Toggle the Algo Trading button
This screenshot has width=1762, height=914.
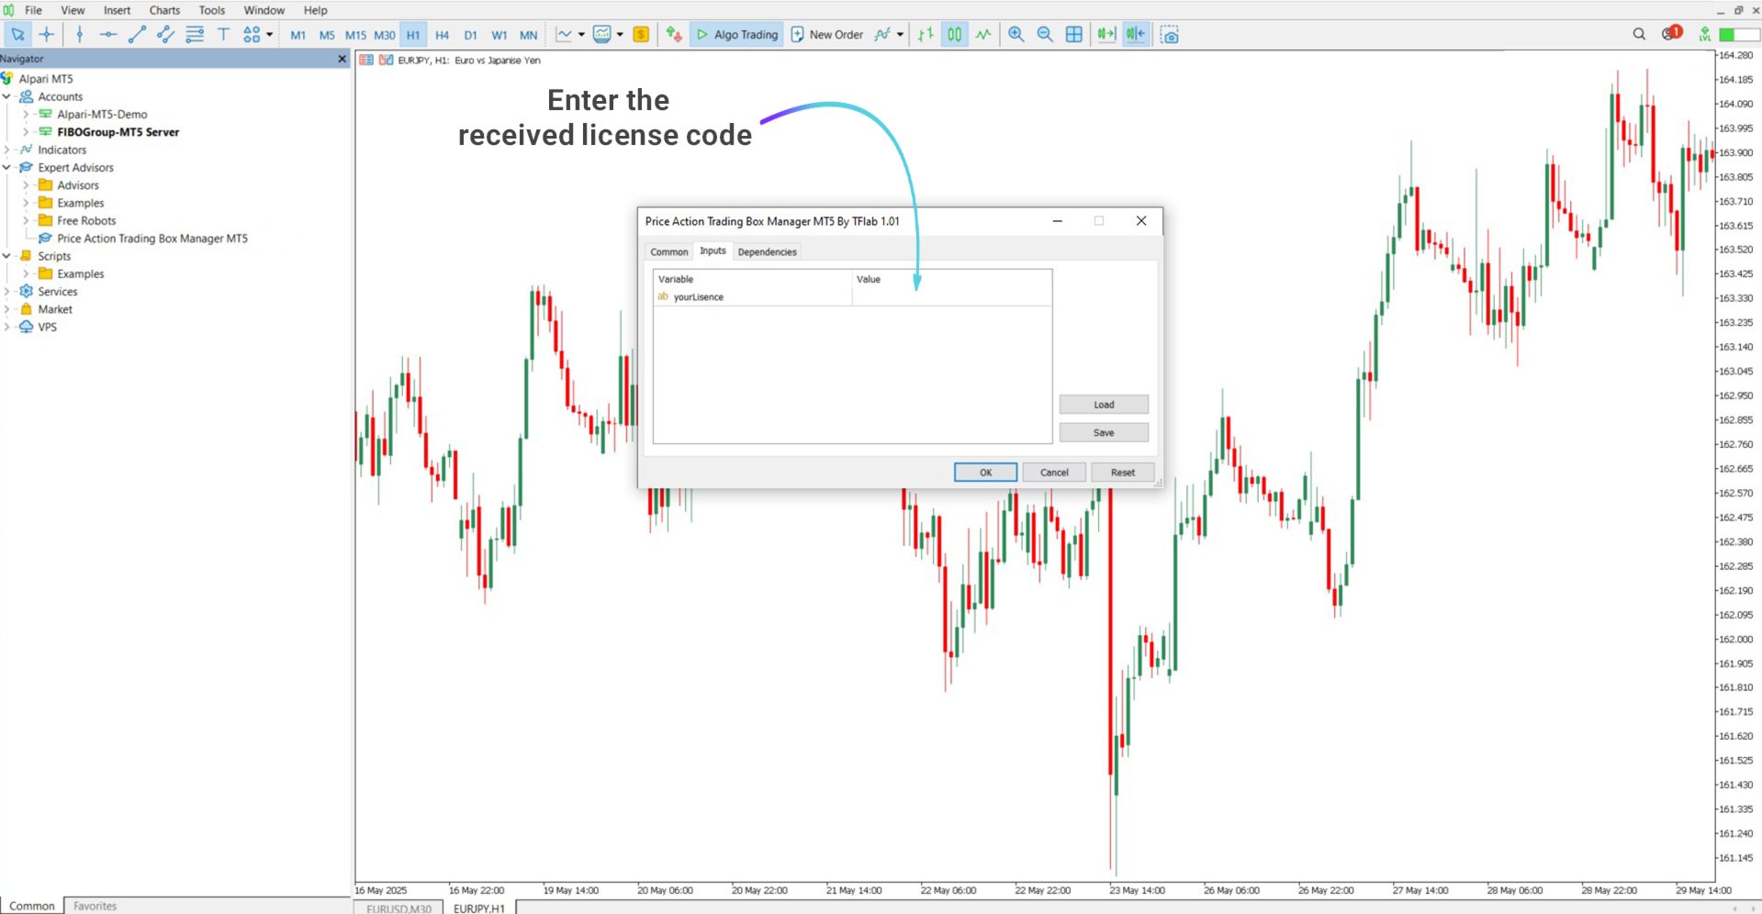pos(736,35)
